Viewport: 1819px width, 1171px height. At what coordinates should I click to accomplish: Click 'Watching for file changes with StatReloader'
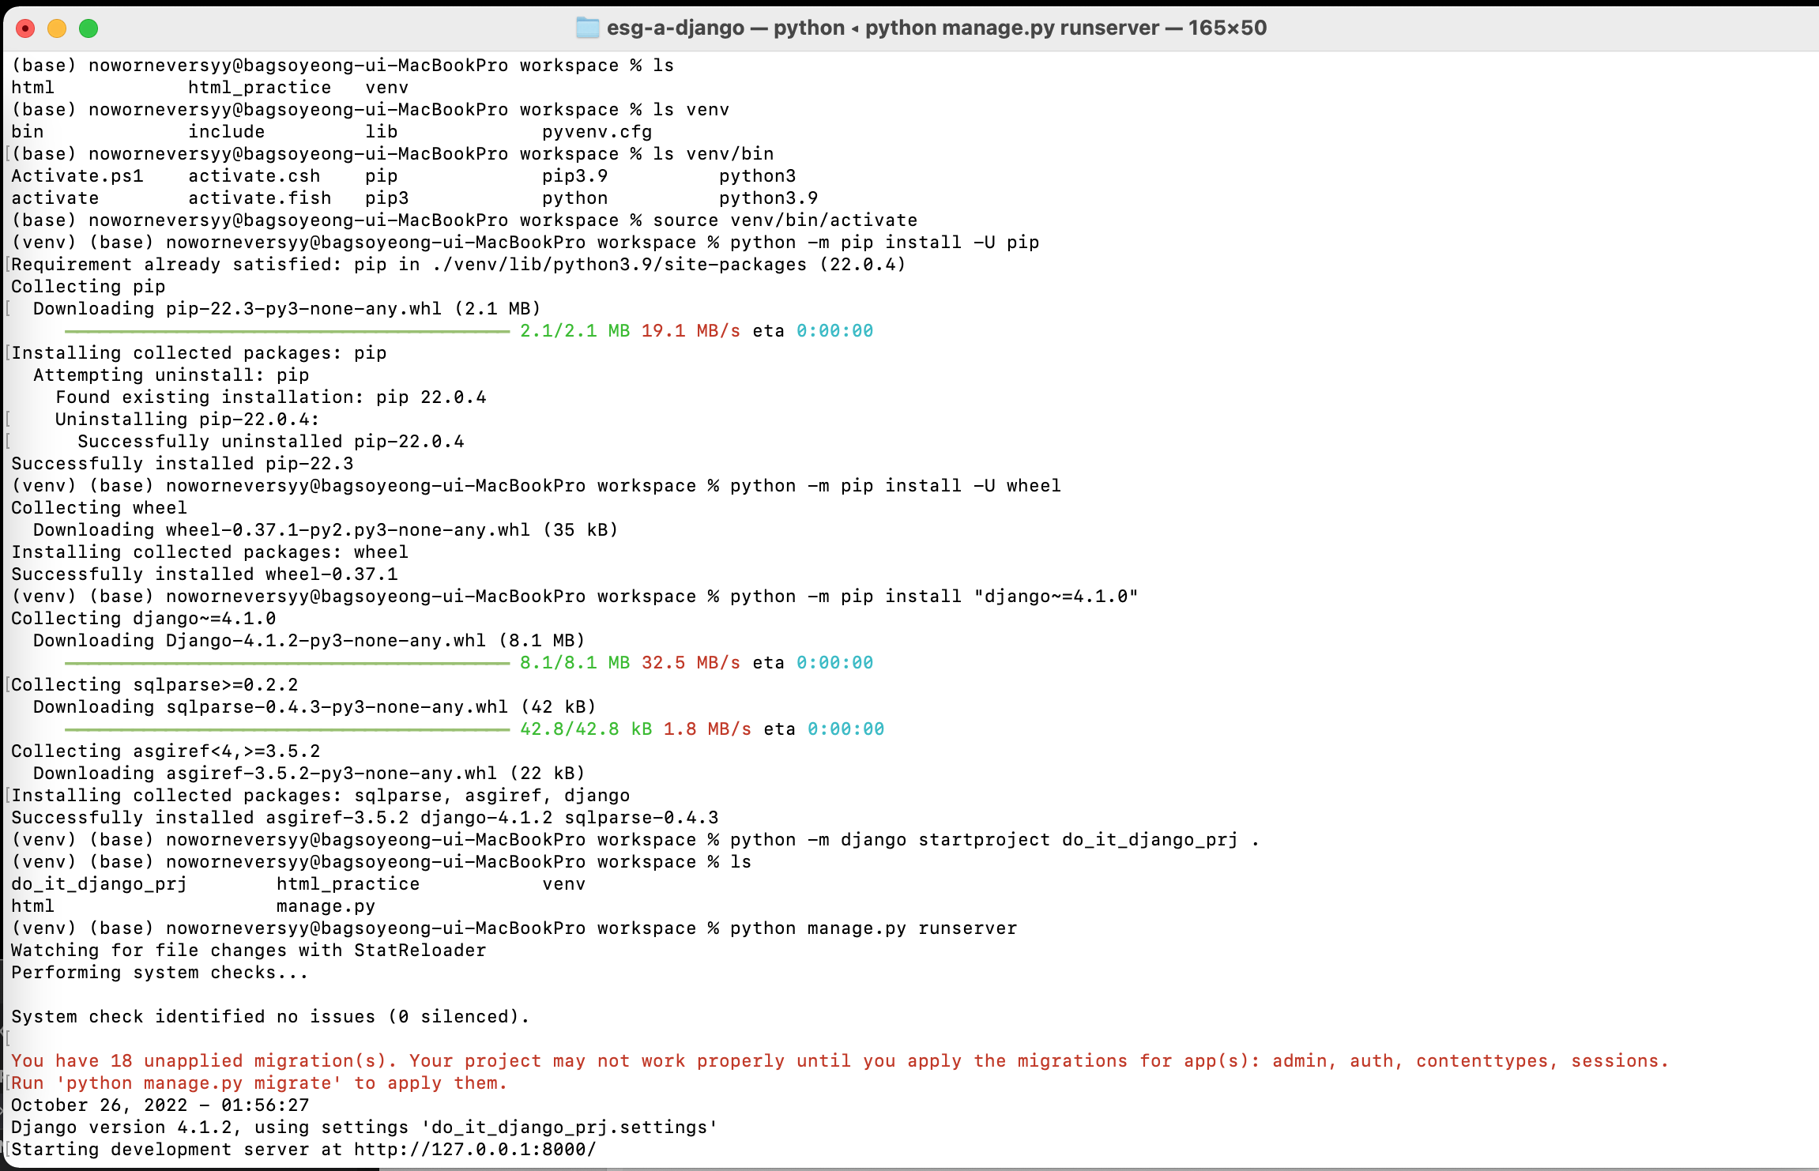coord(249,951)
